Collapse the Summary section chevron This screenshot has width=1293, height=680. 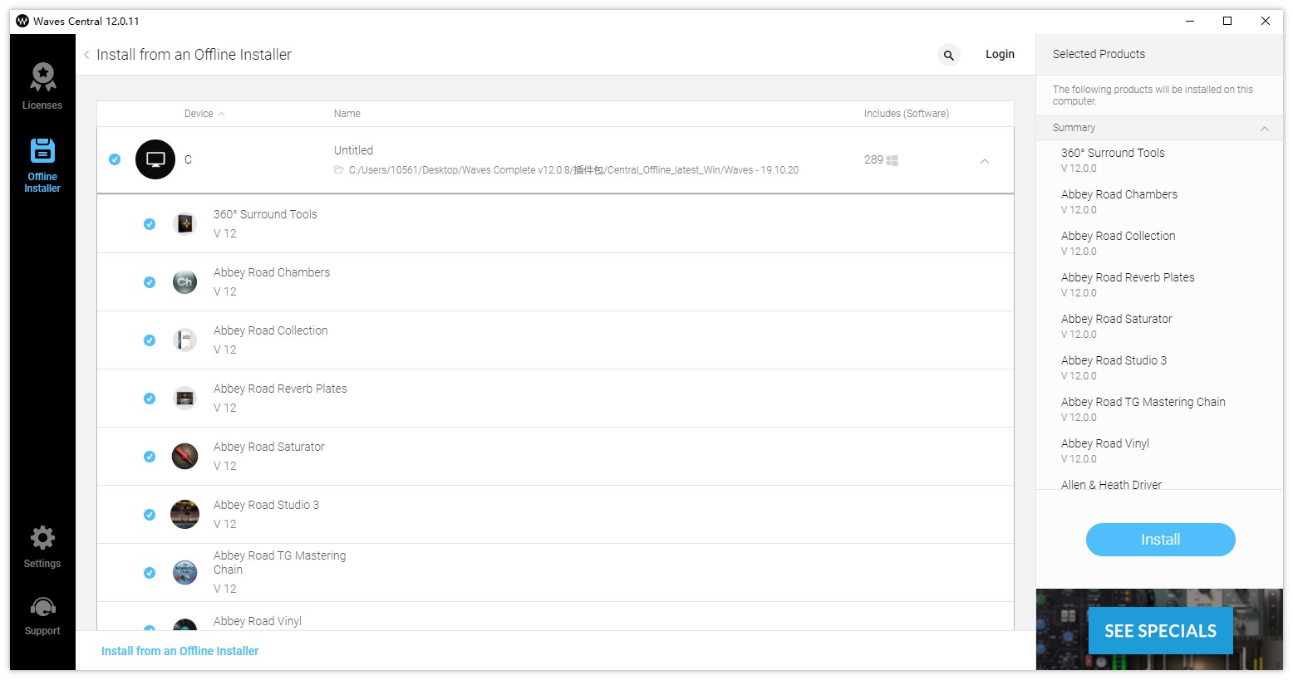click(x=1265, y=128)
